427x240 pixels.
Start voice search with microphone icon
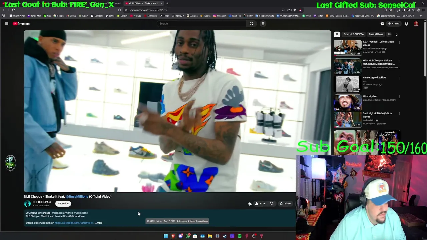coord(263,24)
